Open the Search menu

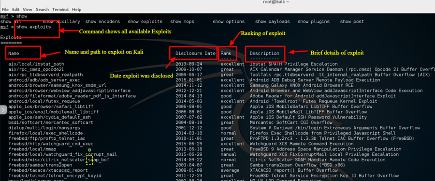click(42, 10)
